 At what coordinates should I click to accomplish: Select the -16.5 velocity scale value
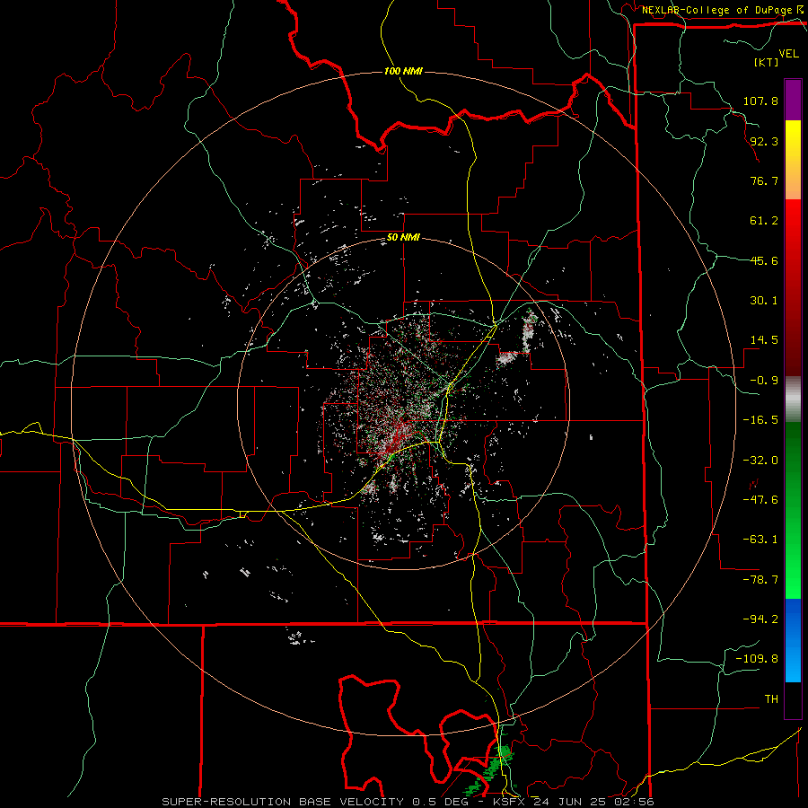[760, 420]
